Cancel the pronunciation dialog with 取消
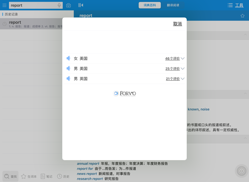 tap(177, 24)
